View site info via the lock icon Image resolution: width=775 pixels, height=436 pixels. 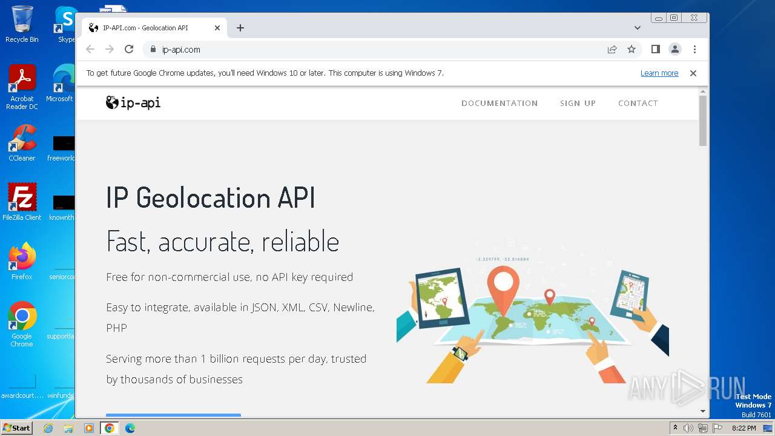click(x=153, y=50)
